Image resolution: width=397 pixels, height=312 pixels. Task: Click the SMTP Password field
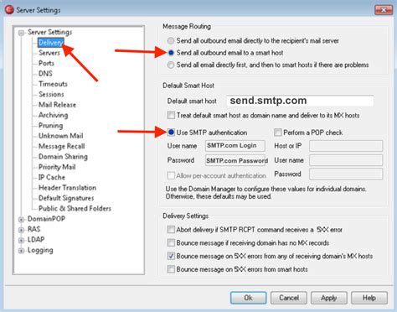pos(235,160)
